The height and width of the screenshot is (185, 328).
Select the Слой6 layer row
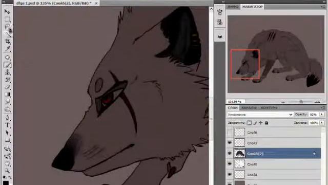(x=274, y=133)
